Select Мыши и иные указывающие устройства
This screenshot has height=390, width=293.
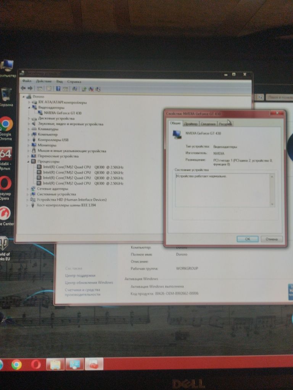[72, 151]
